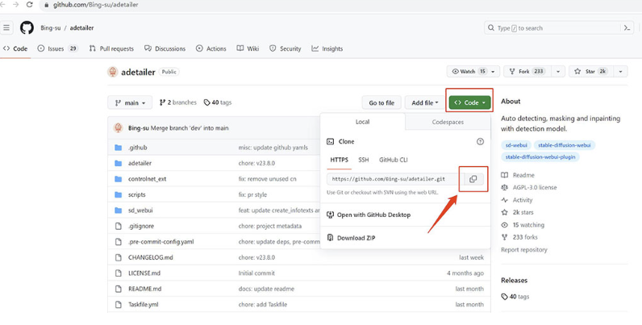Click the Bing-su owner breadcrumb link

pyautogui.click(x=50, y=28)
